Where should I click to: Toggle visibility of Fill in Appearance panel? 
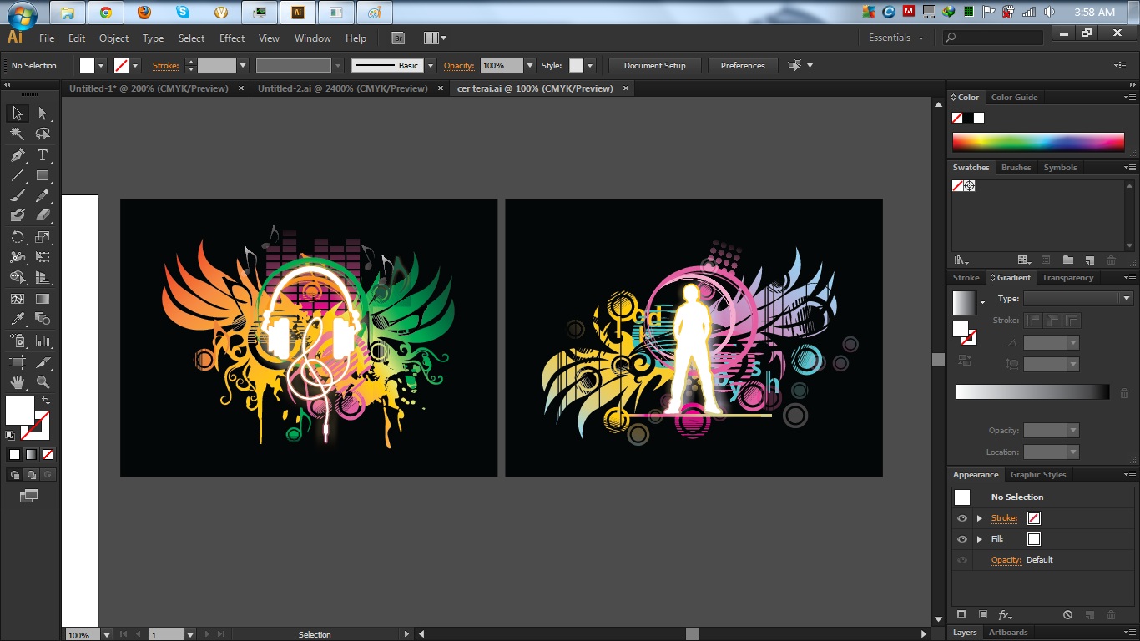tap(962, 539)
